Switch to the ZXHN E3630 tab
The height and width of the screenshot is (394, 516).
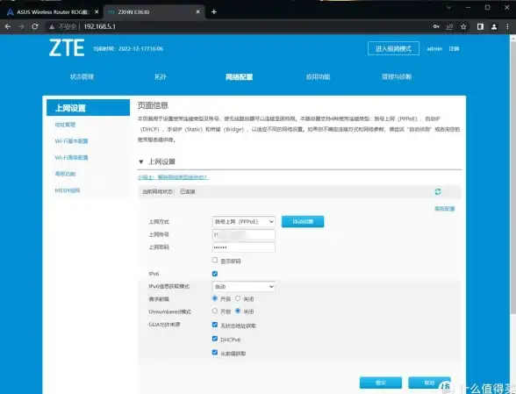coord(154,12)
